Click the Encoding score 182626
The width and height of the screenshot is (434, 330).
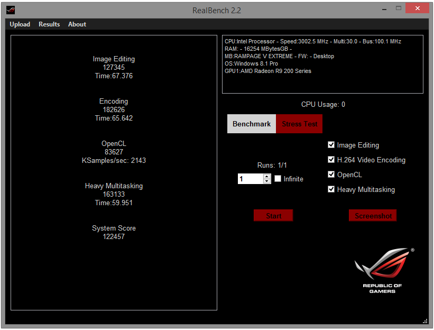tap(114, 109)
